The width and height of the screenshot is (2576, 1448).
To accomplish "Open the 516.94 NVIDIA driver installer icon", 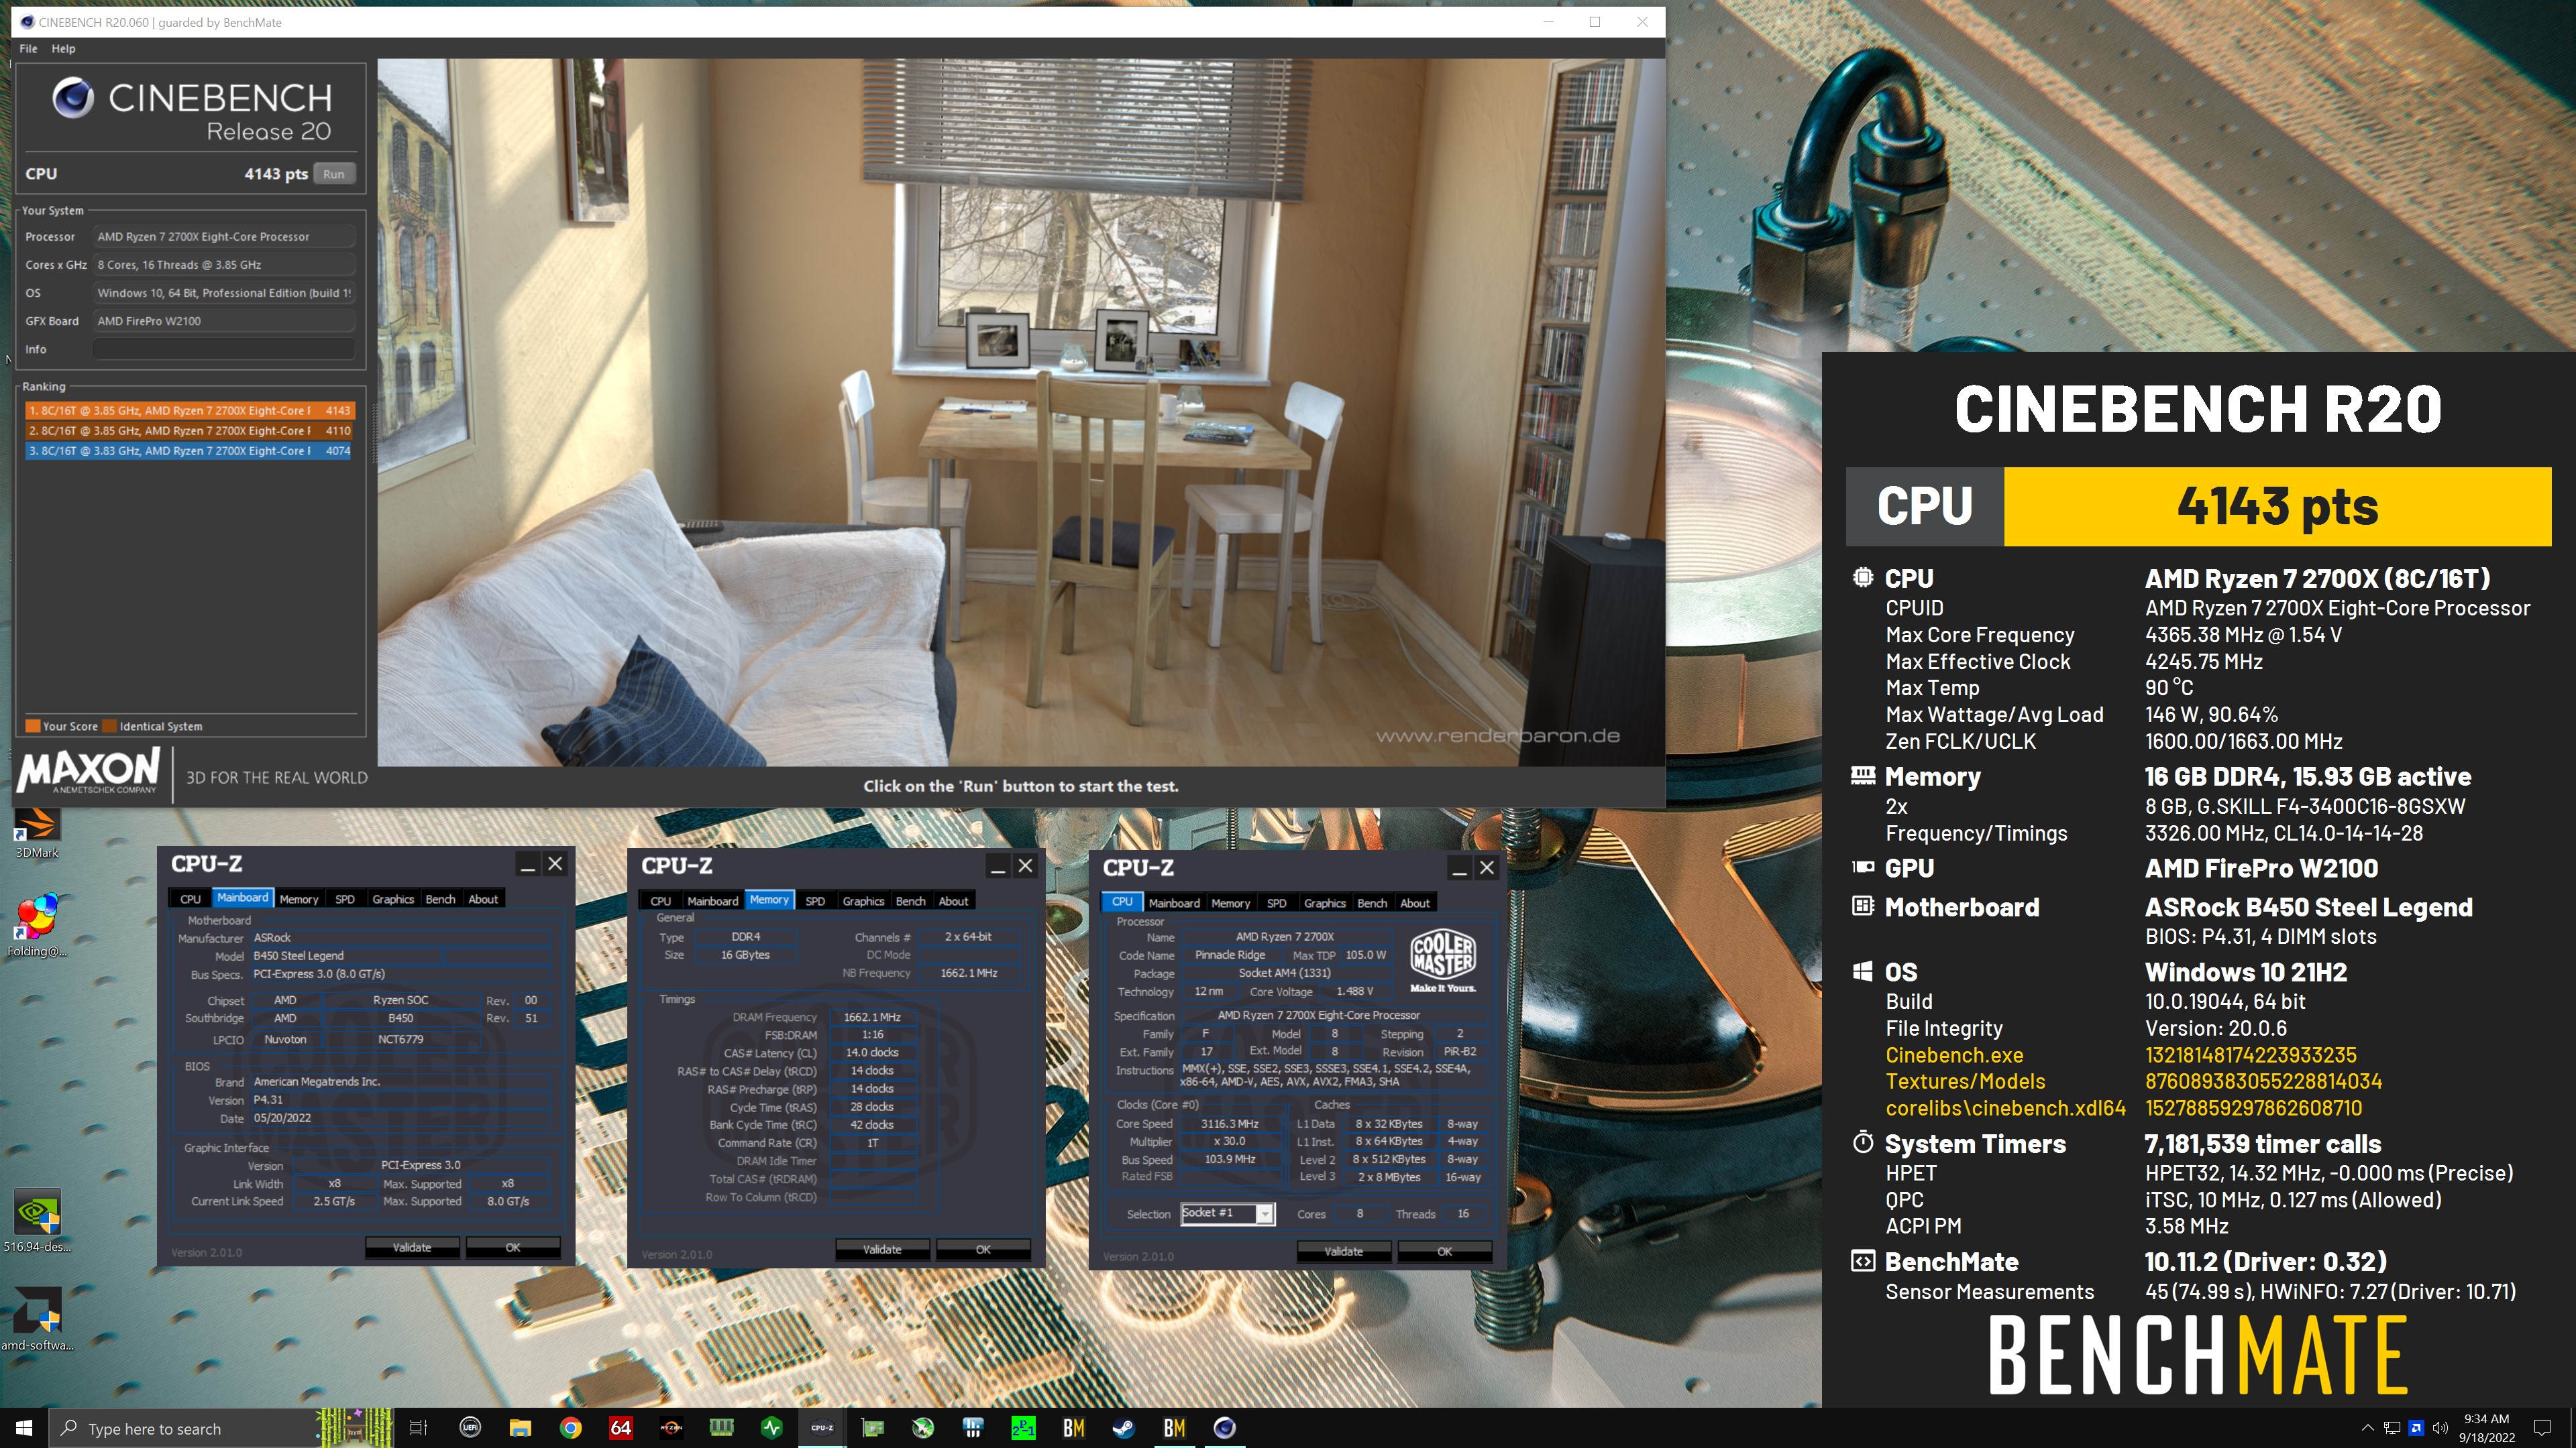I will [37, 1221].
